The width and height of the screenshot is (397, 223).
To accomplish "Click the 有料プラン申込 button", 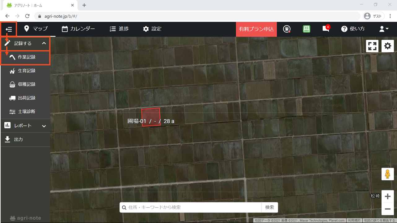I will (256, 29).
